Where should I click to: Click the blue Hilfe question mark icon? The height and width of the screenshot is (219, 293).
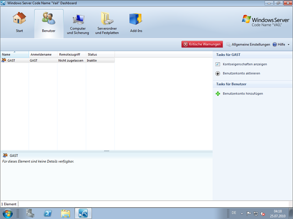coord(275,45)
